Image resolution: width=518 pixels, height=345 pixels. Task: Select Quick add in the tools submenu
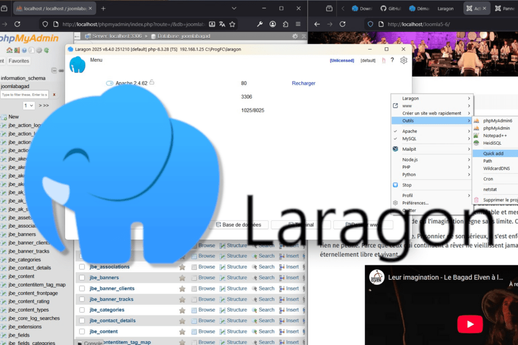coord(493,154)
